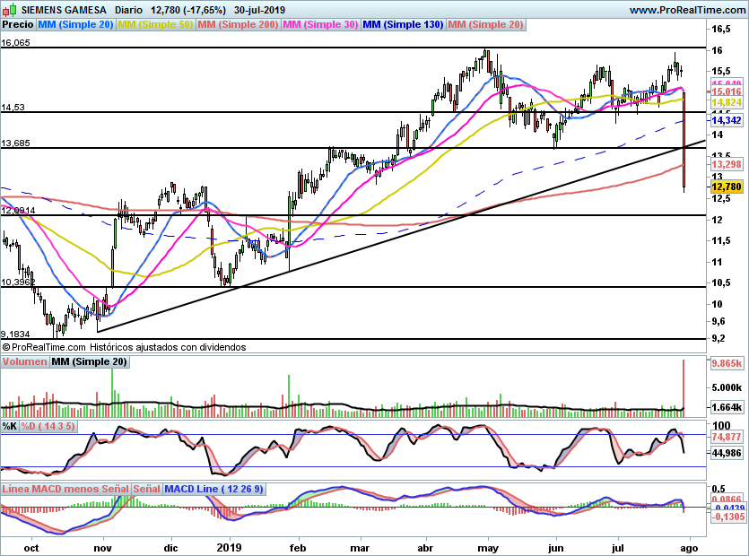Screen dimensions: 749x556
Task: Select the Línea MACD menos Señal label
Action: click(x=65, y=489)
